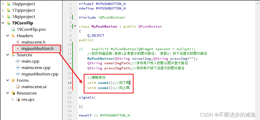
Task: Click 'class MyPushButton' declaration text
Action: [x=98, y=27]
